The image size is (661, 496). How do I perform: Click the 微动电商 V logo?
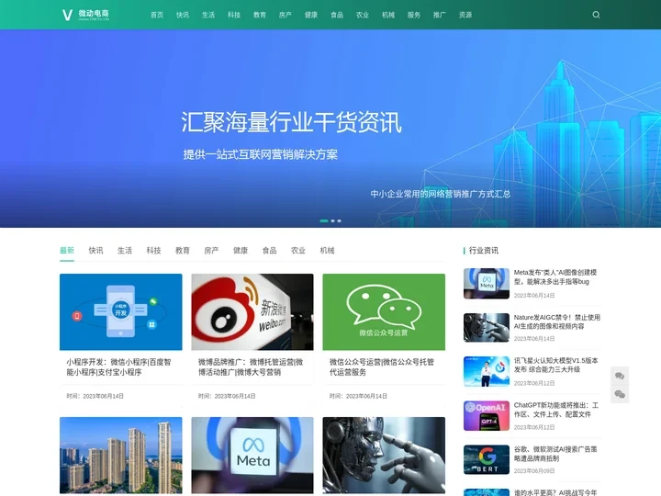[x=85, y=15]
